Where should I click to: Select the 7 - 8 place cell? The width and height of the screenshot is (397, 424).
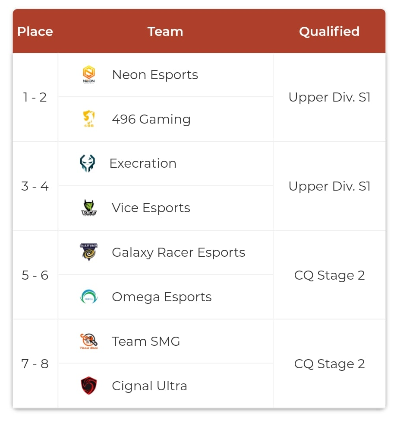[x=35, y=363]
